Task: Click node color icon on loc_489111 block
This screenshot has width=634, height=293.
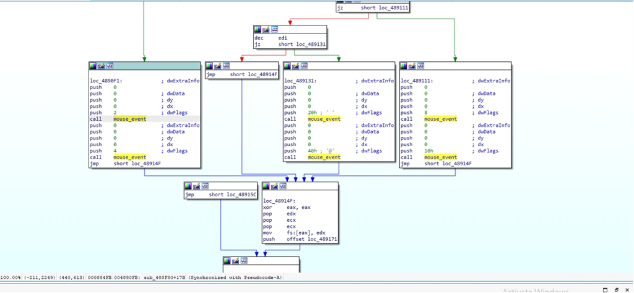Action: tap(404, 66)
